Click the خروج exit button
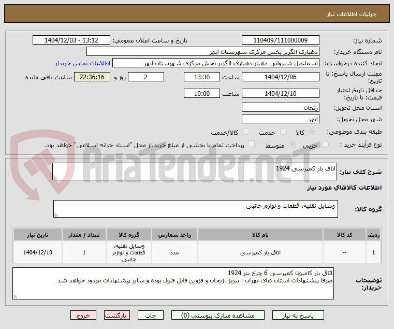This screenshot has width=394, height=329. (83, 315)
